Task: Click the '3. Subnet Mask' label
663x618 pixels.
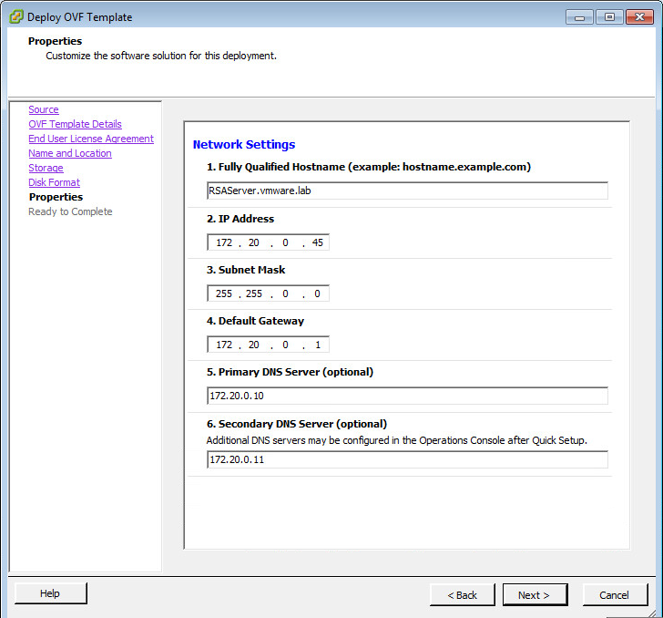Action: (x=246, y=270)
